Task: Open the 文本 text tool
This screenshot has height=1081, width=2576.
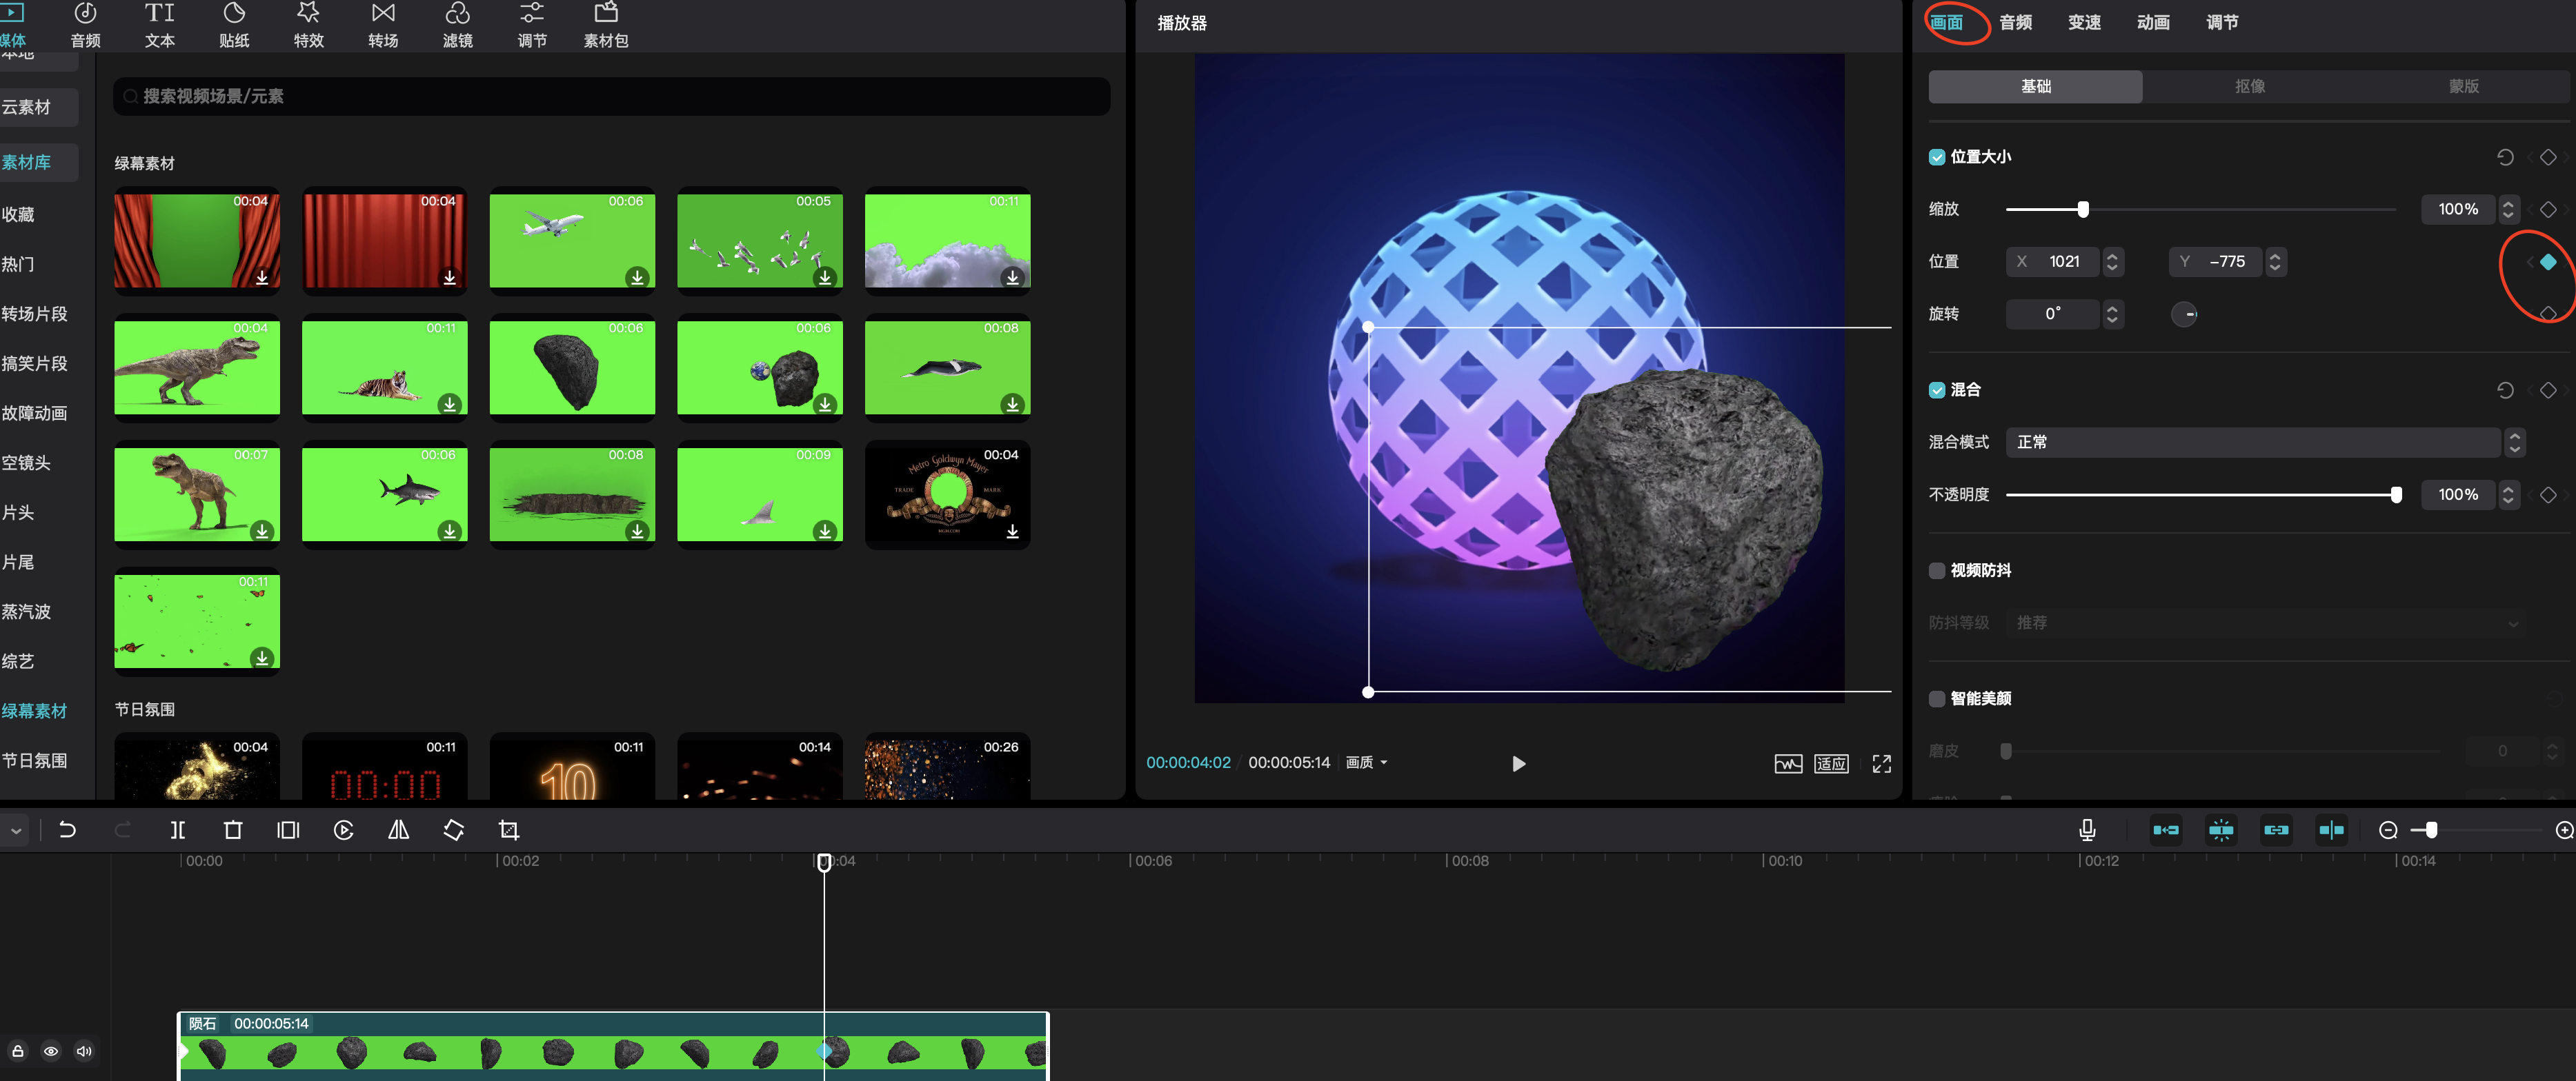Action: [160, 24]
